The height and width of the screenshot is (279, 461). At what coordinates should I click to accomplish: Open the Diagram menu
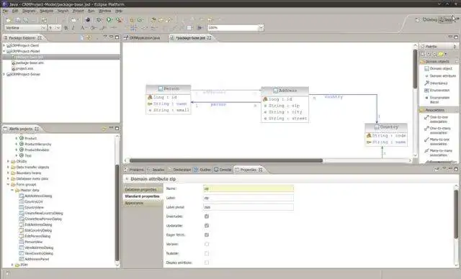(x=29, y=11)
